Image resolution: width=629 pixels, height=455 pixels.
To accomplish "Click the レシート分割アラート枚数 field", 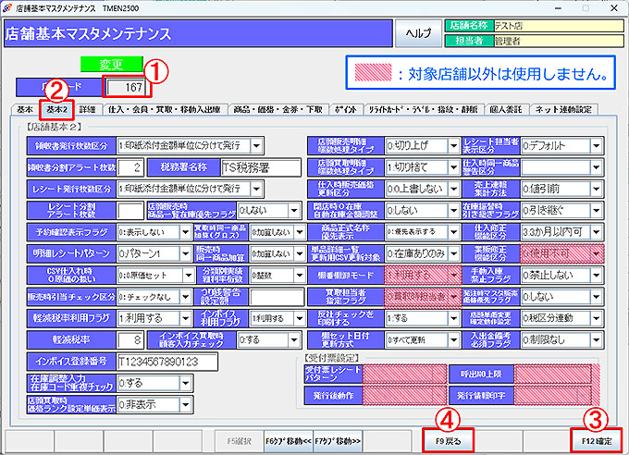I will coord(130,211).
